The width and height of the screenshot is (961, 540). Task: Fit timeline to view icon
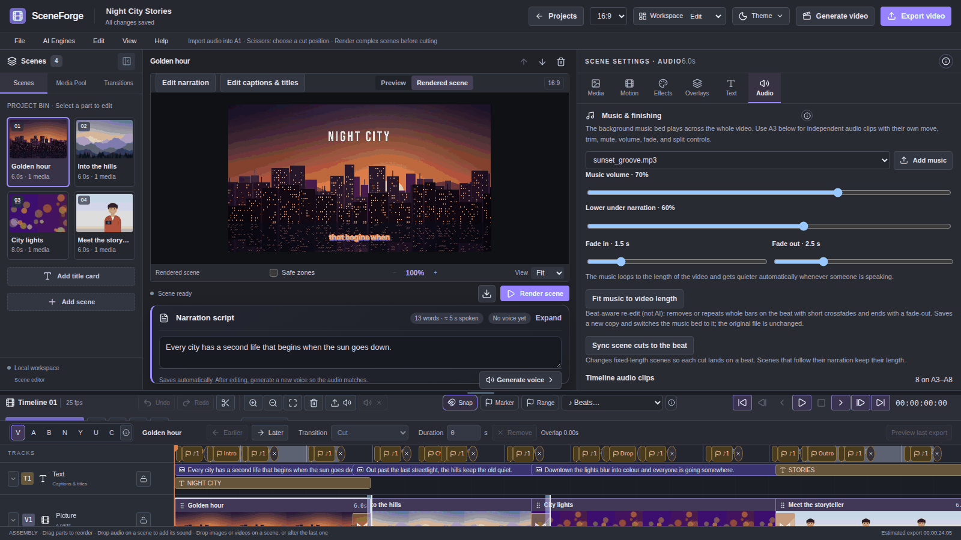coord(293,403)
